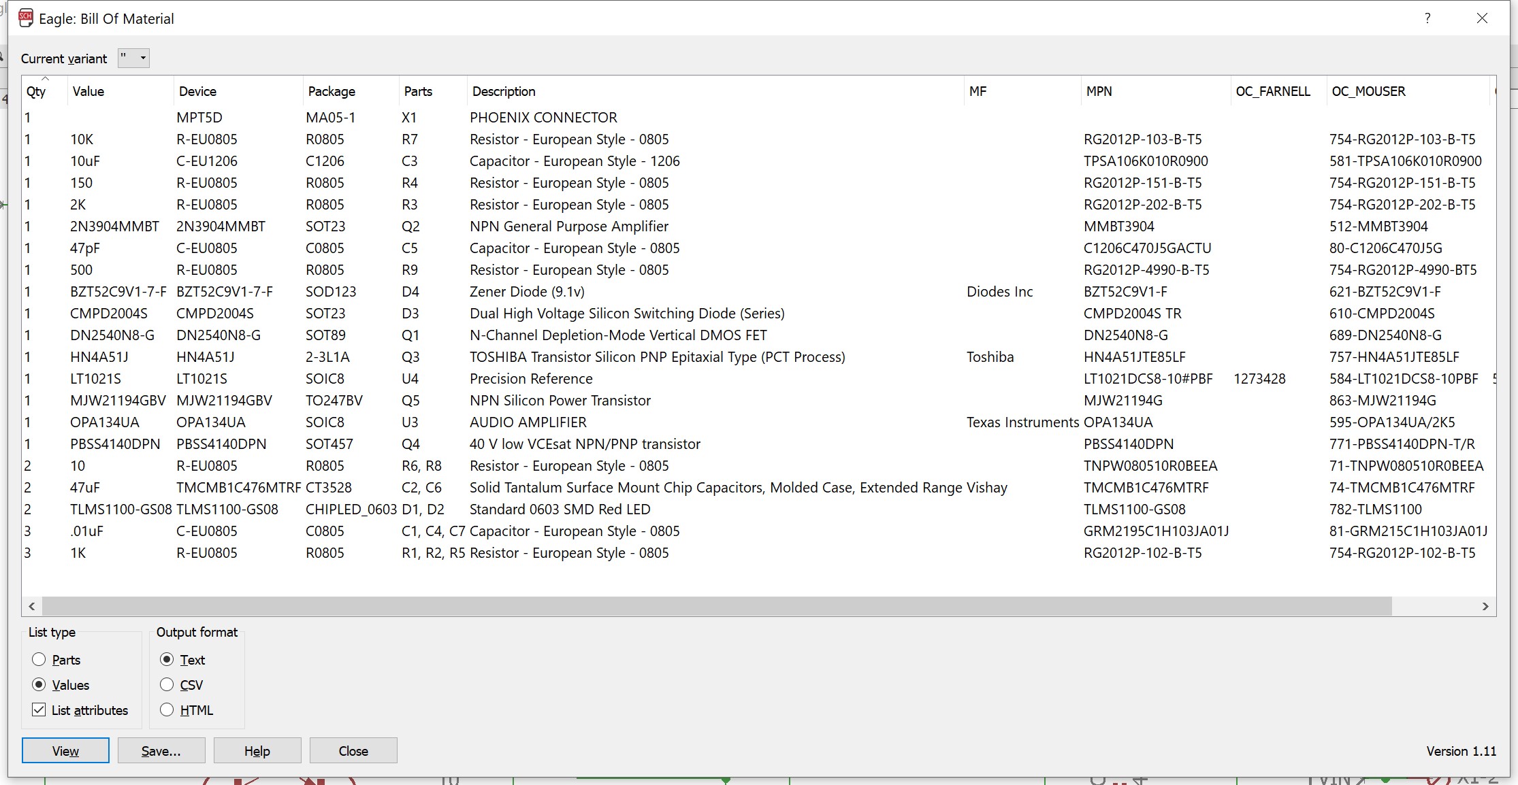This screenshot has width=1518, height=785.
Task: Select the Parts list type radio
Action: click(39, 659)
